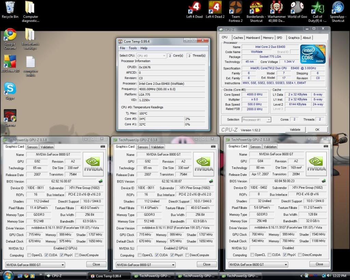Click the camera screenshot icon in 8600 GT GPU-Z
This screenshot has width=350, height=280.
[x=326, y=146]
